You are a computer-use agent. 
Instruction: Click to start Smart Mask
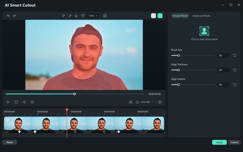click(x=204, y=31)
